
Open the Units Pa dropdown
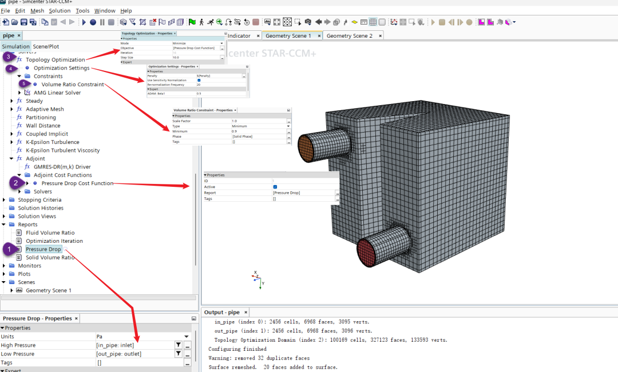point(187,337)
